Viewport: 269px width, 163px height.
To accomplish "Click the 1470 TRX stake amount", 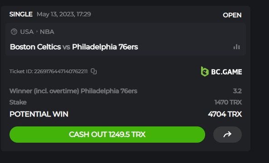I will pyautogui.click(x=228, y=102).
